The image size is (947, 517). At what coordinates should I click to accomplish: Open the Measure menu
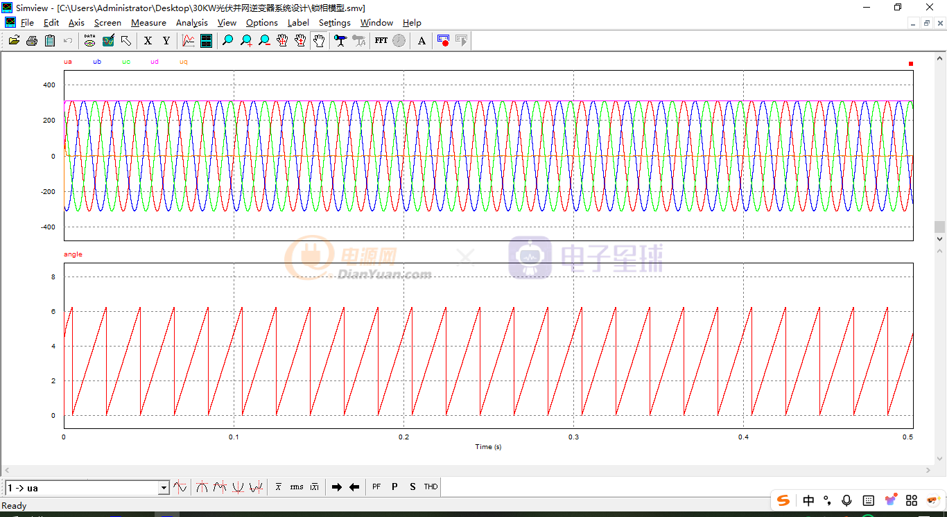click(x=148, y=23)
